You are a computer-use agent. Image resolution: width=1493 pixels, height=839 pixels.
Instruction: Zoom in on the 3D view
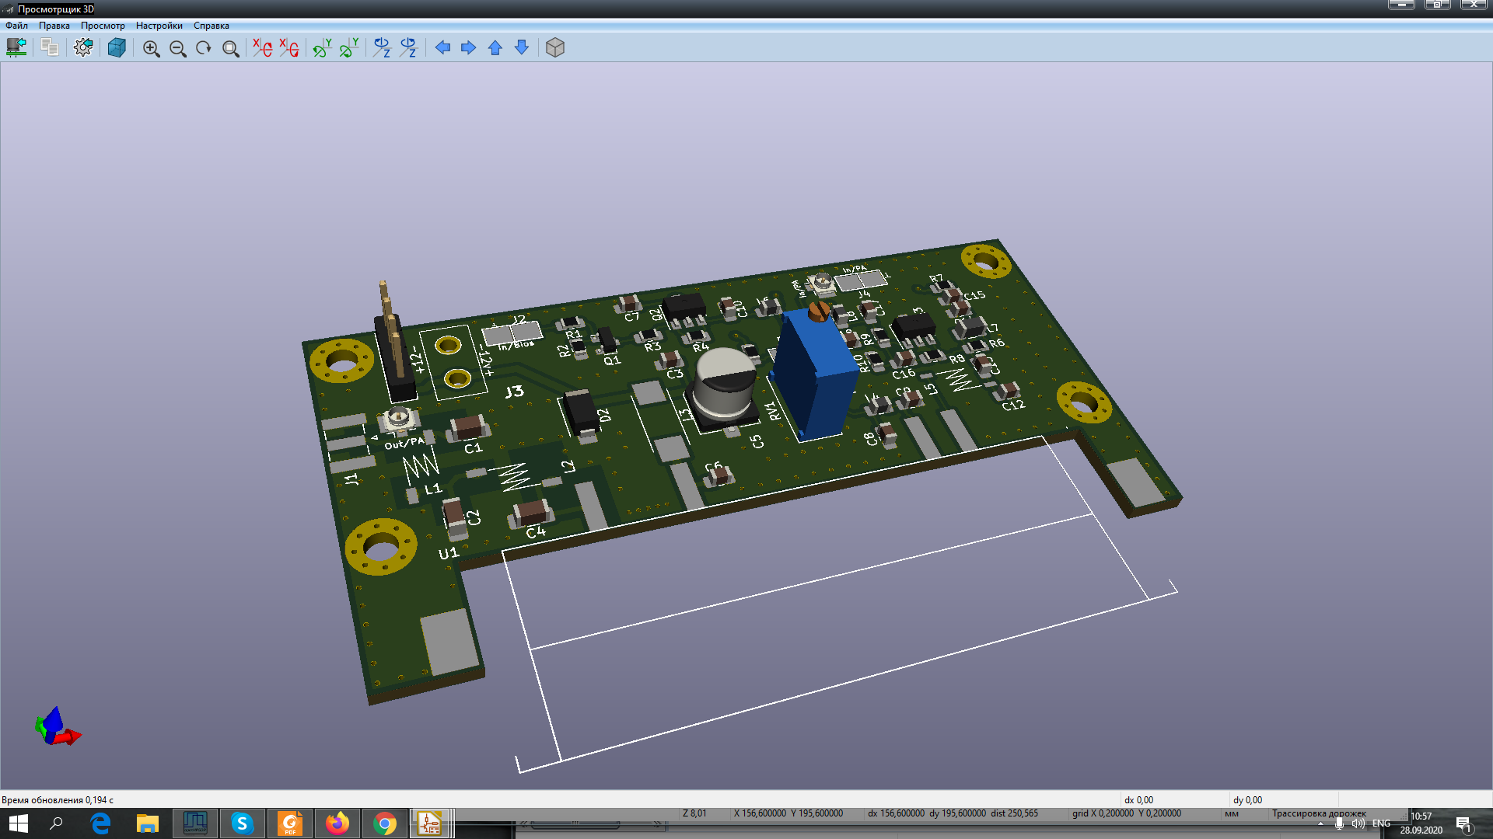click(x=151, y=48)
